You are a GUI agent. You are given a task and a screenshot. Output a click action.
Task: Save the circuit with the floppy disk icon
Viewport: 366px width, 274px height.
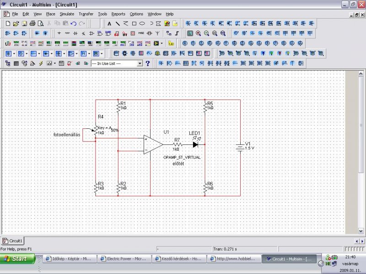coord(24,23)
